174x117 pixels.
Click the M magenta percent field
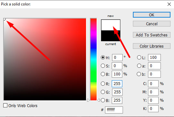(x=153, y=92)
